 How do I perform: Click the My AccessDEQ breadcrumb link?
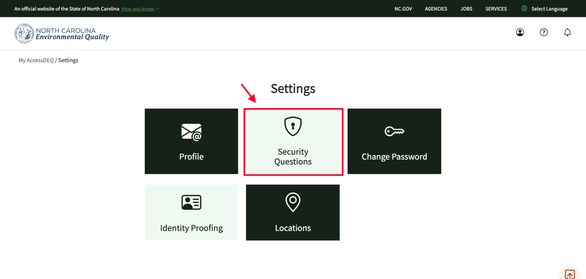coord(36,60)
